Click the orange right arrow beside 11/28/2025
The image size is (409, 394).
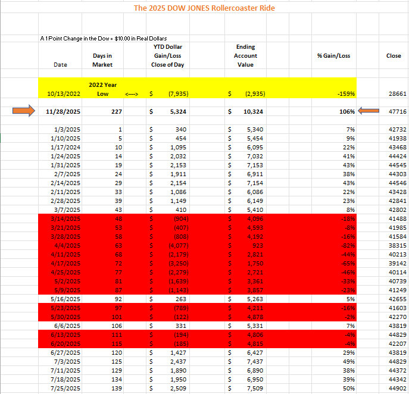(19, 111)
